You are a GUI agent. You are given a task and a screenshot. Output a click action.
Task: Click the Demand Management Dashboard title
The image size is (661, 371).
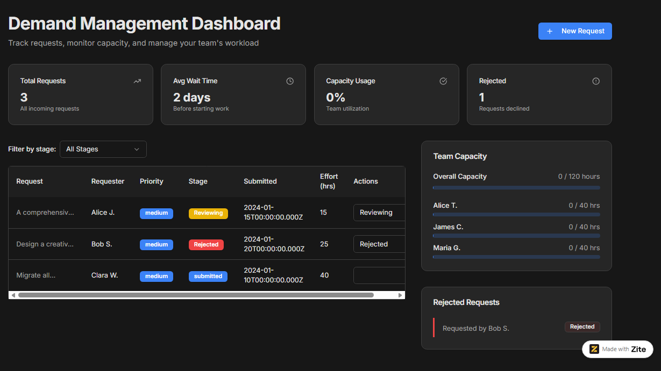click(144, 24)
